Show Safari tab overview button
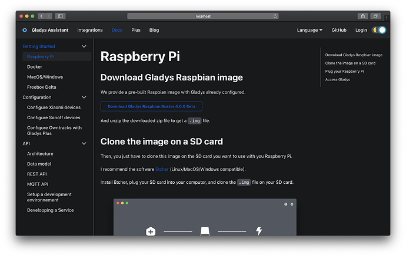The image size is (406, 256). click(375, 16)
